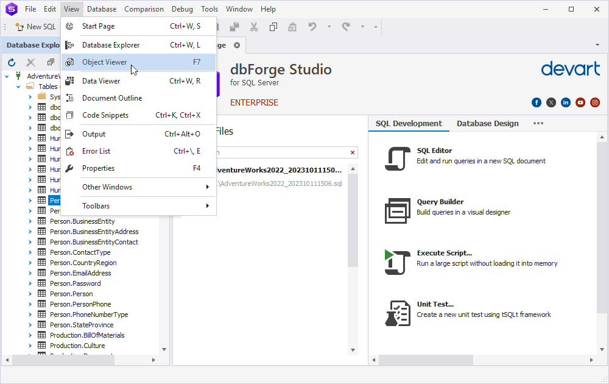This screenshot has height=384, width=609.
Task: Select Object Viewer menu item
Action: pyautogui.click(x=138, y=62)
